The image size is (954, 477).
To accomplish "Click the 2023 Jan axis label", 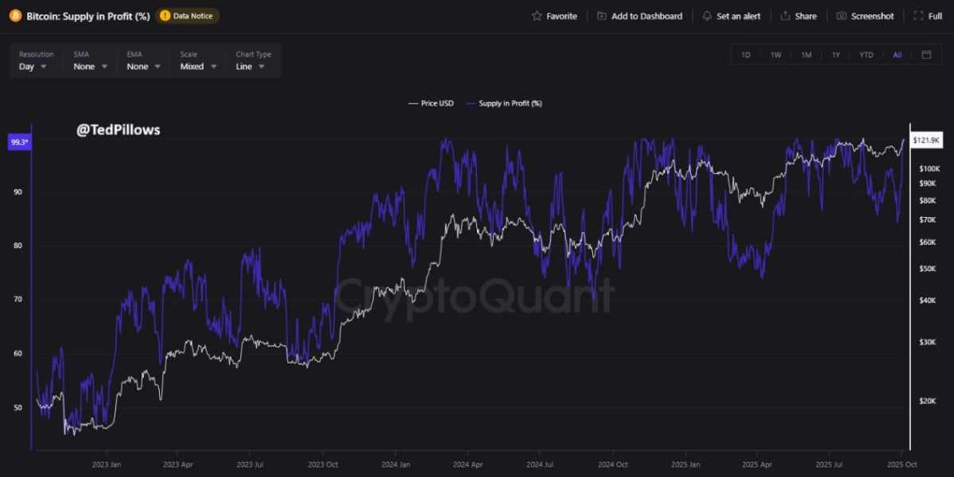I will pyautogui.click(x=107, y=464).
